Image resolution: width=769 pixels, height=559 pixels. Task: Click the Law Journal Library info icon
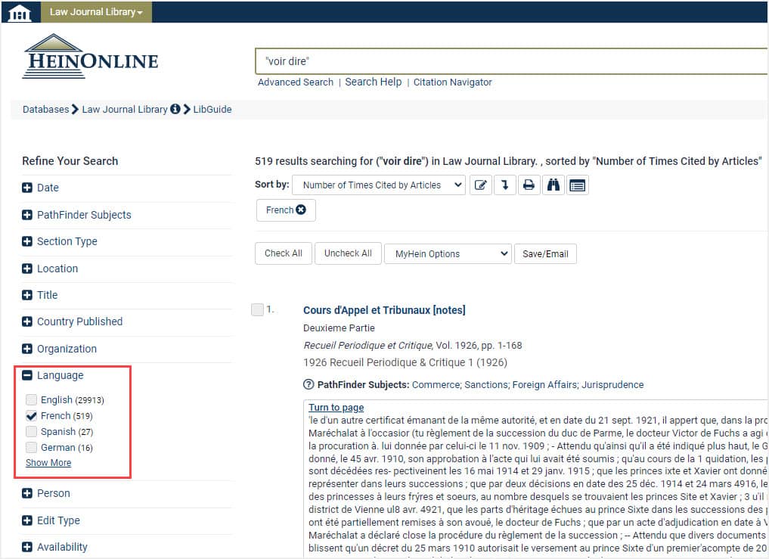pos(175,110)
